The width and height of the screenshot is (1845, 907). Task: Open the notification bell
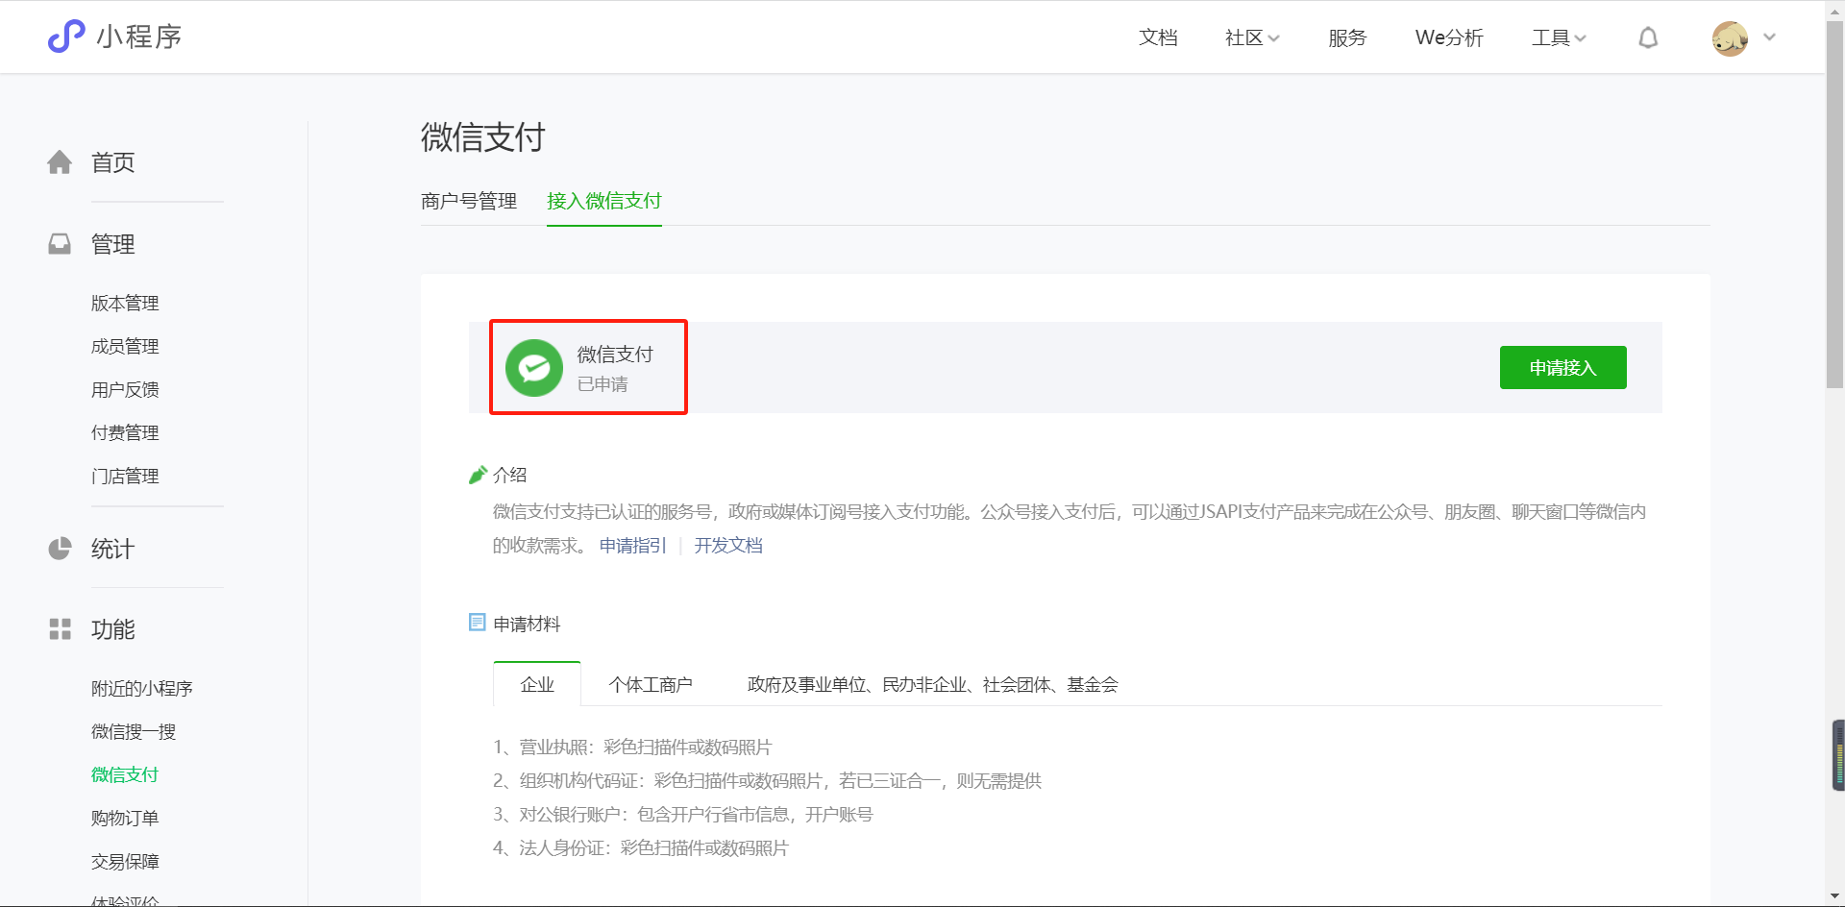point(1648,37)
